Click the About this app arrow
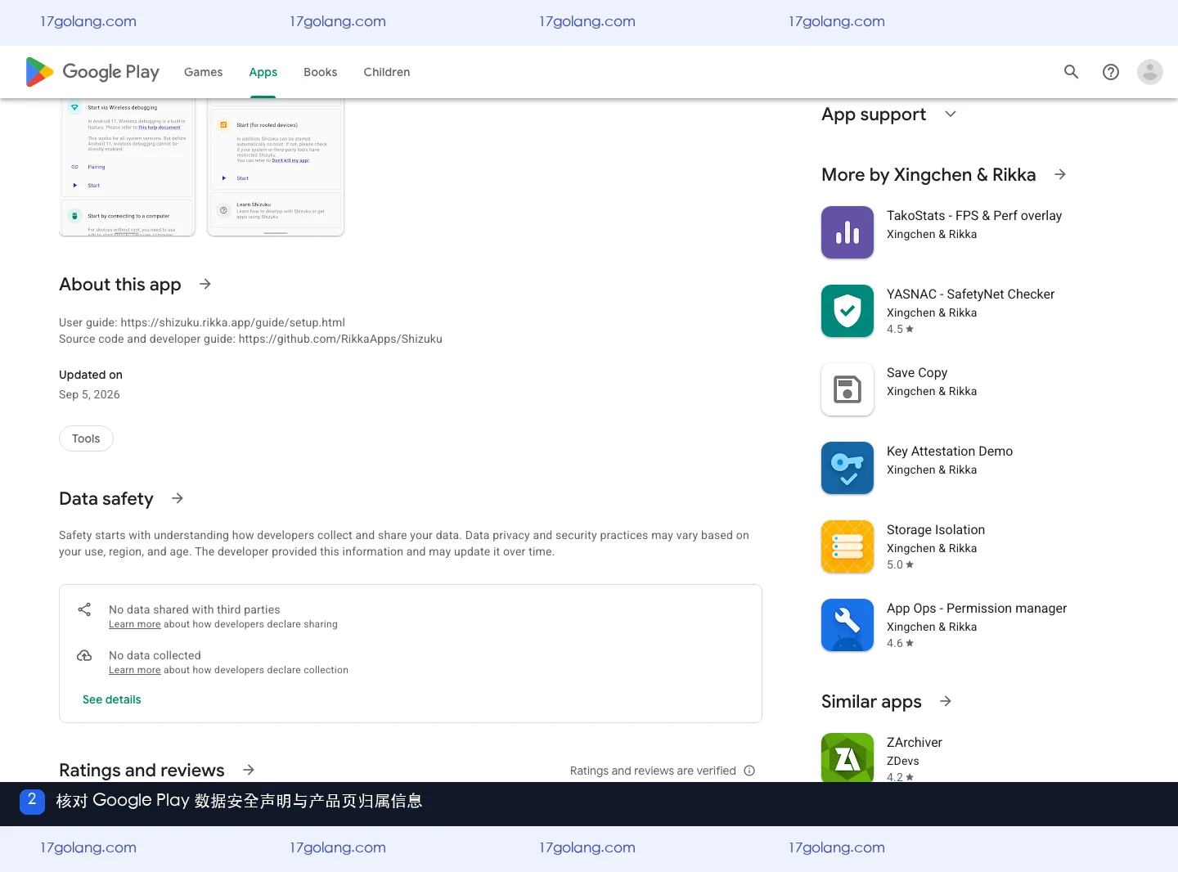This screenshot has width=1178, height=872. point(205,284)
